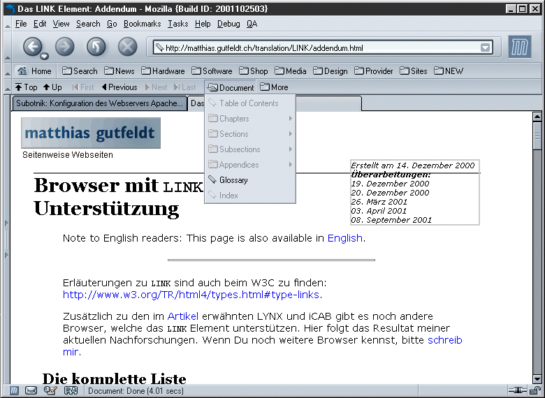The image size is (545, 398).
Task: Open Address Book from status bar icon
Action: [71, 391]
